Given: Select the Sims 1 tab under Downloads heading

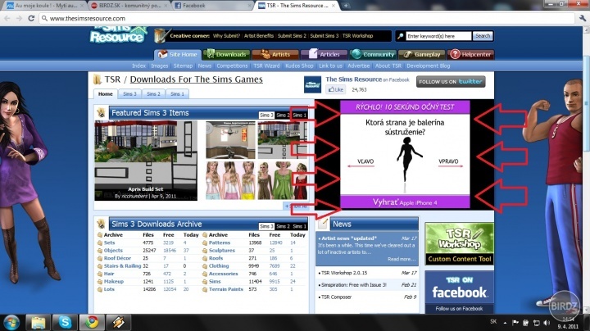Looking at the screenshot, I should 177,94.
